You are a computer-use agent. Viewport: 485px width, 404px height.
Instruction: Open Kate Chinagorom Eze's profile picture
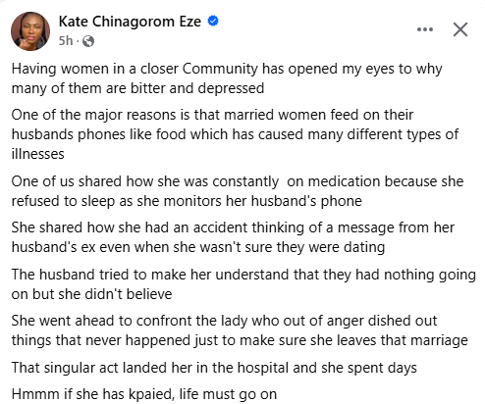pos(30,31)
